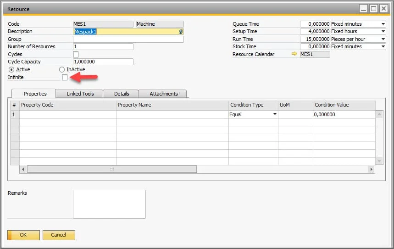Screen dimensions: 394x249
Task: Select row number 1 in the grid
Action: [x=15, y=114]
